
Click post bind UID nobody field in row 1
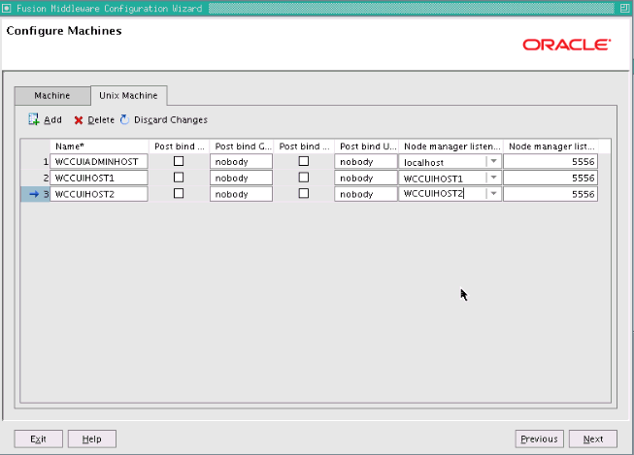pos(366,162)
